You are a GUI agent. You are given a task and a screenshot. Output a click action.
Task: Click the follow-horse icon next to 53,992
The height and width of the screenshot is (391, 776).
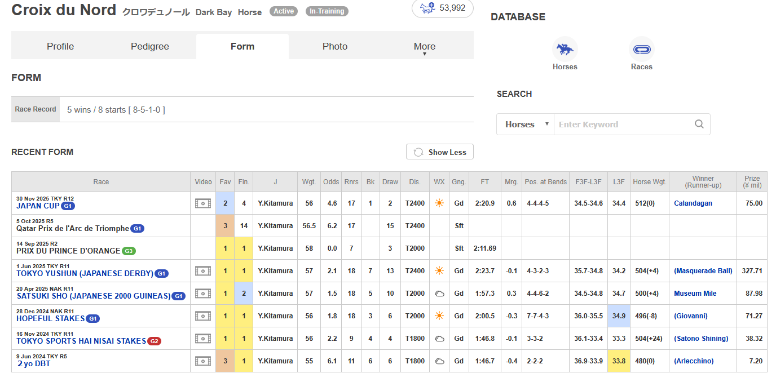click(427, 8)
